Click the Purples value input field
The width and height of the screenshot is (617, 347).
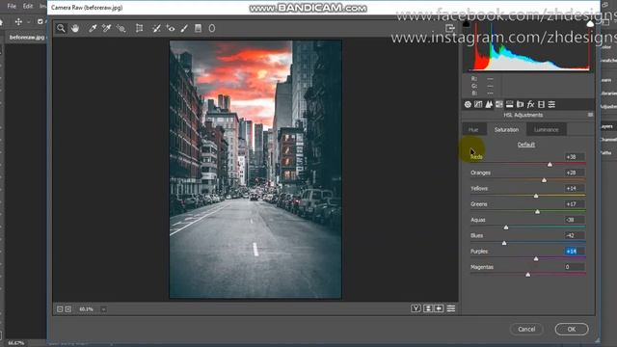575,251
